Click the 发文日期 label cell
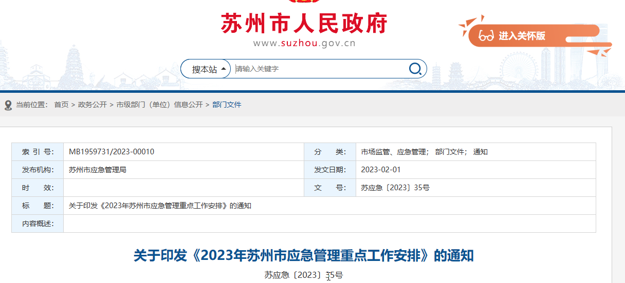Image resolution: width=625 pixels, height=283 pixels. coord(330,170)
